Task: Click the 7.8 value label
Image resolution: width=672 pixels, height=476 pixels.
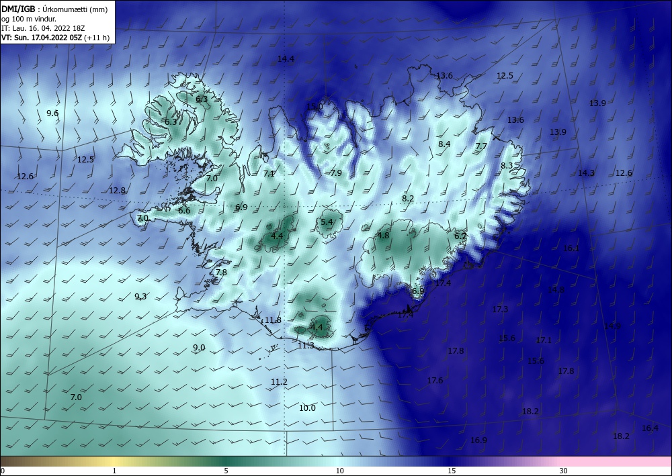Action: (x=221, y=273)
